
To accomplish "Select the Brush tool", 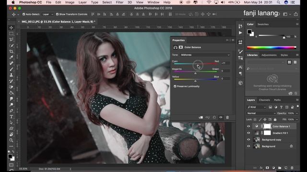I will (x=12, y=69).
